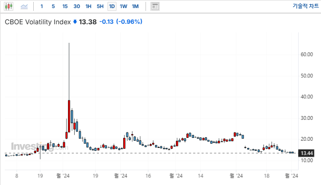Click the date label 14 on time axis
This screenshot has height=185, width=321.
coord(201,176)
